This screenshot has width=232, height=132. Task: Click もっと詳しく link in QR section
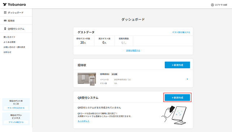83,121
